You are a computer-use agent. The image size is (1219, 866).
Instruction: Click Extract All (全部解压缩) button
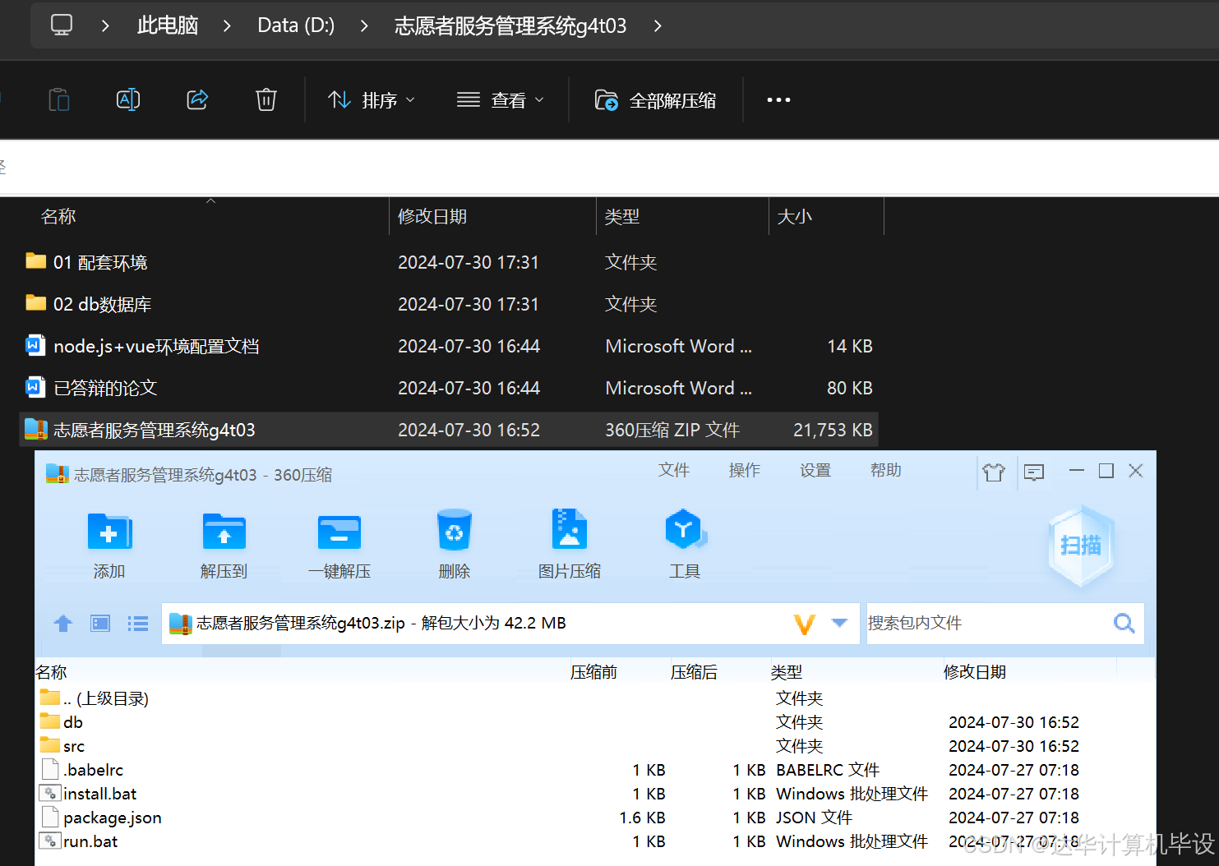tap(655, 100)
